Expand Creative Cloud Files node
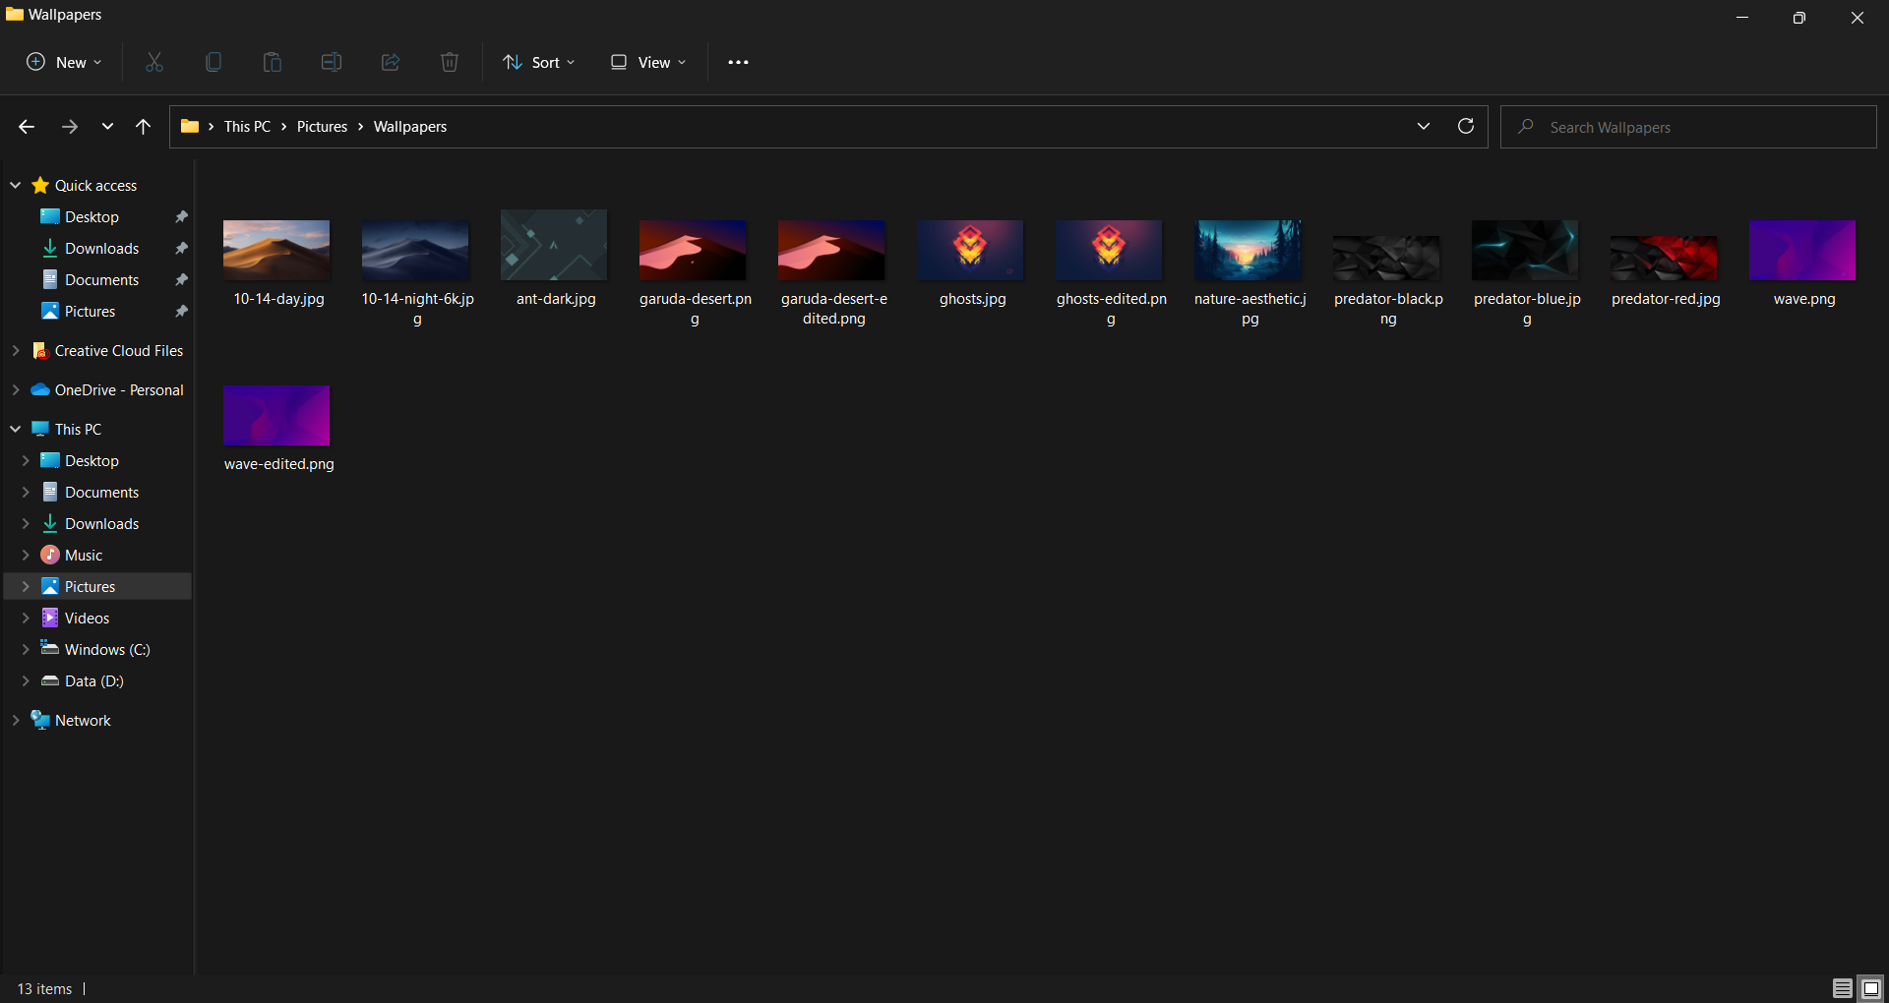 16,350
